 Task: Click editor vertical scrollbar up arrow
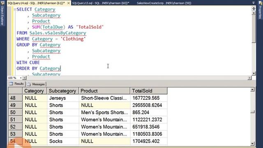[254, 13]
